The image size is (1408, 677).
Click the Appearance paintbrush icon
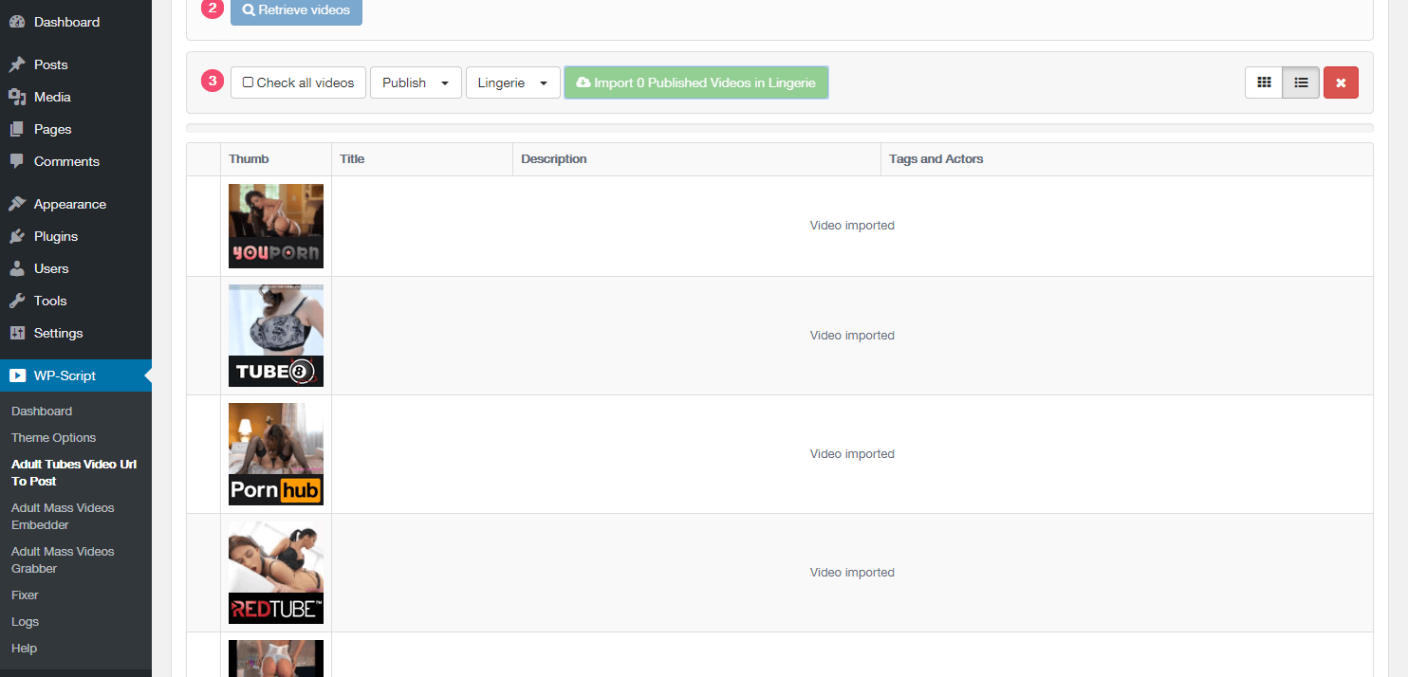pos(17,204)
